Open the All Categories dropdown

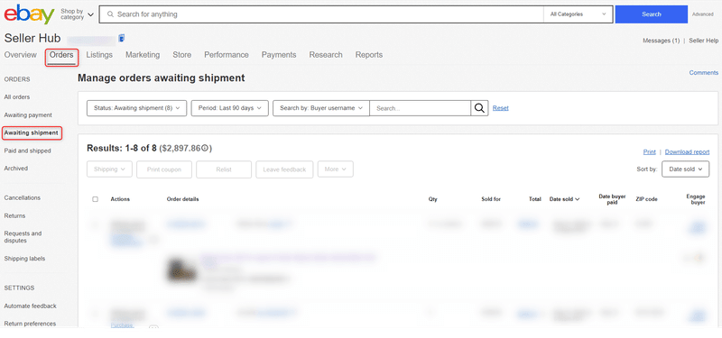pyautogui.click(x=578, y=14)
